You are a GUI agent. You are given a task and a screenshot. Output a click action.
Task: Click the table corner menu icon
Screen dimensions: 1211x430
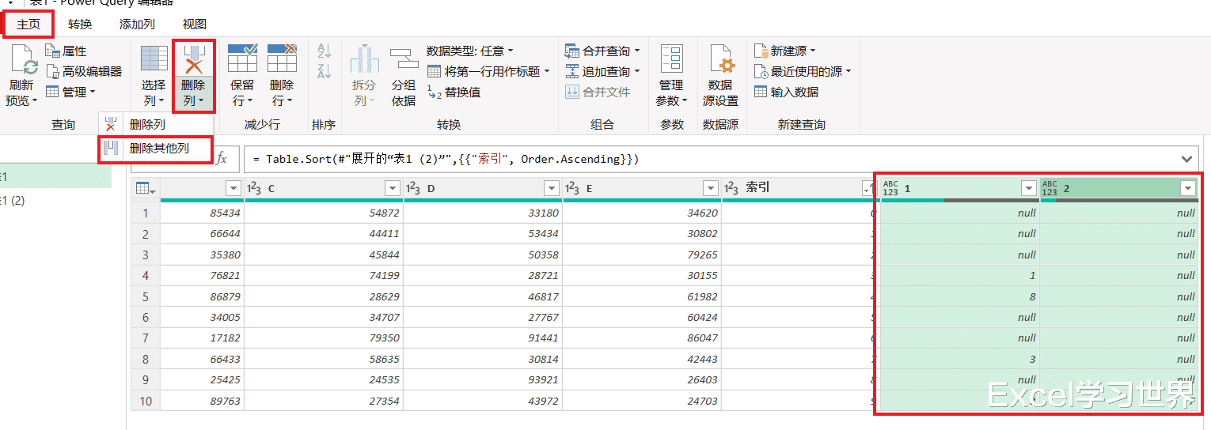tap(146, 188)
